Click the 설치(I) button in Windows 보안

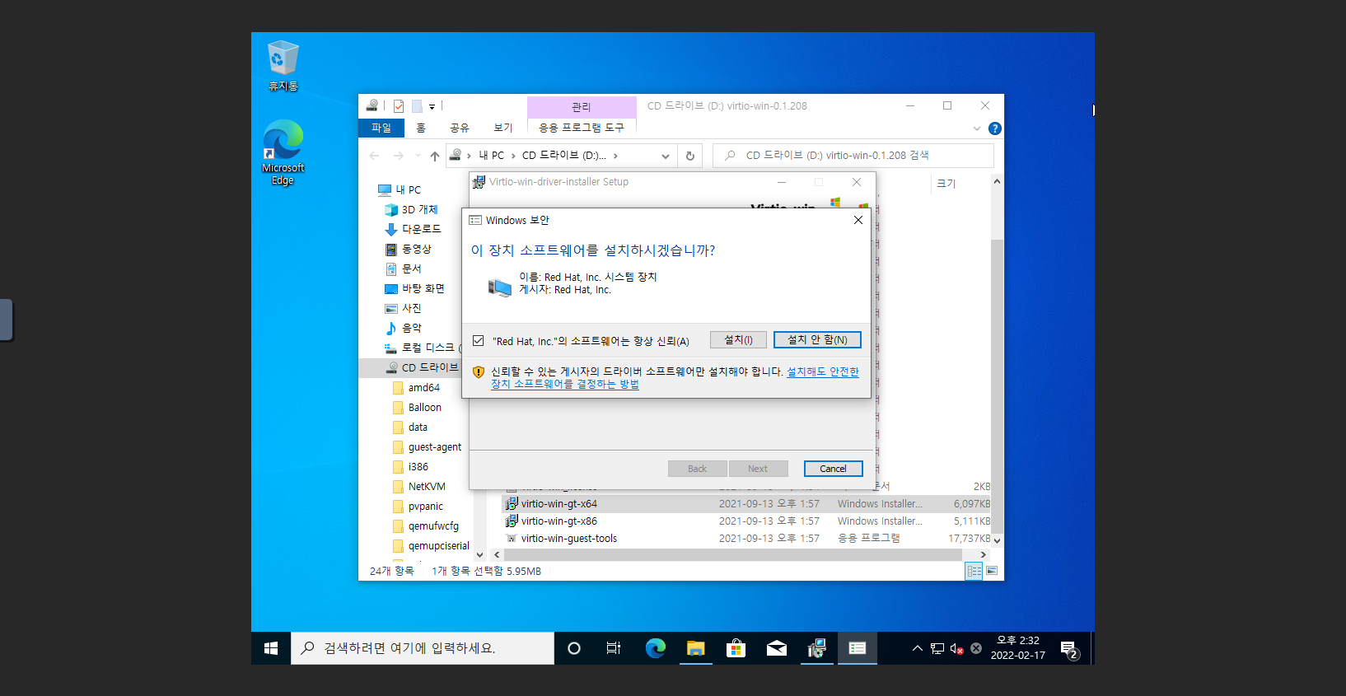[738, 340]
